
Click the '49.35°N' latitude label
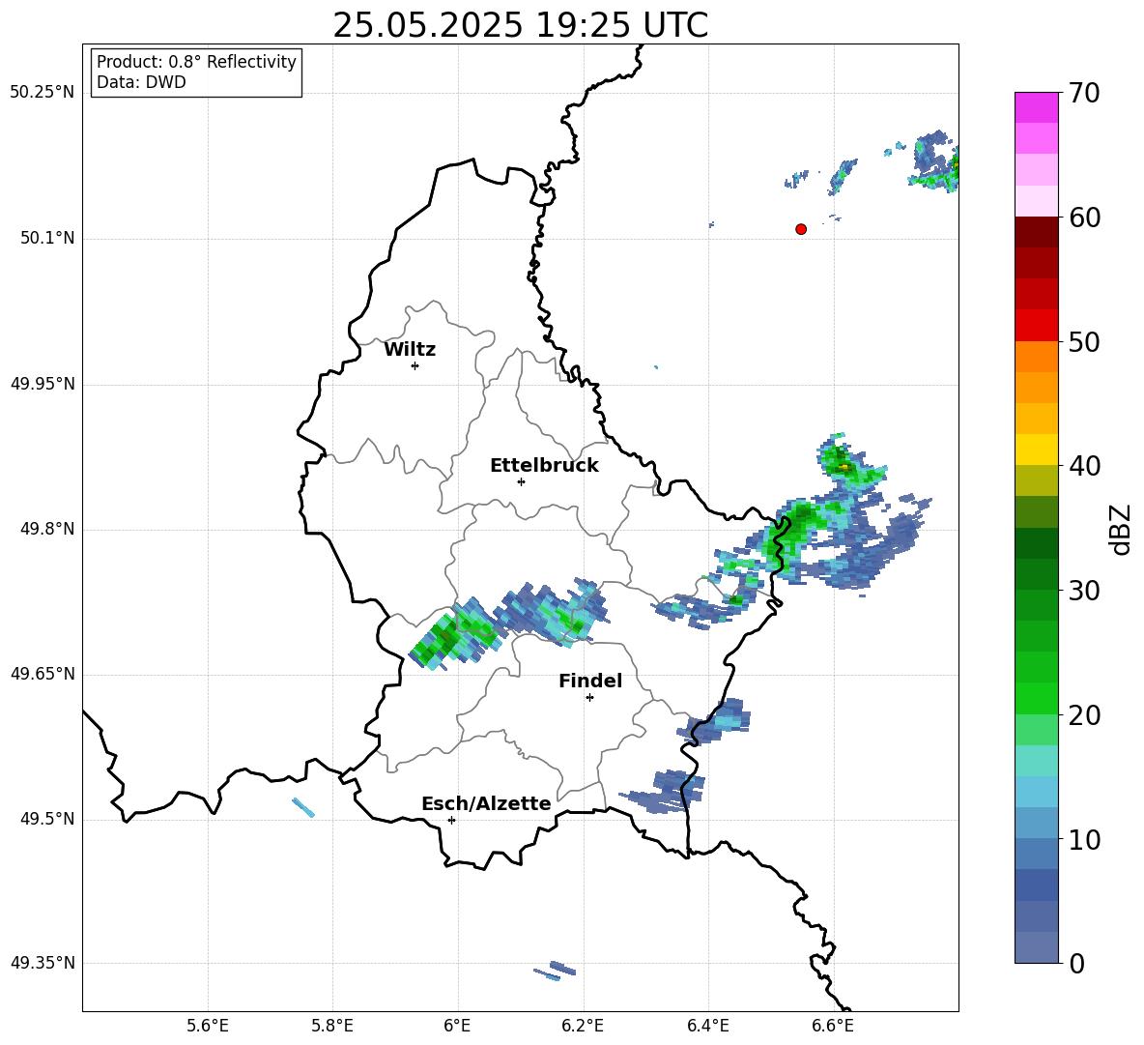point(43,963)
